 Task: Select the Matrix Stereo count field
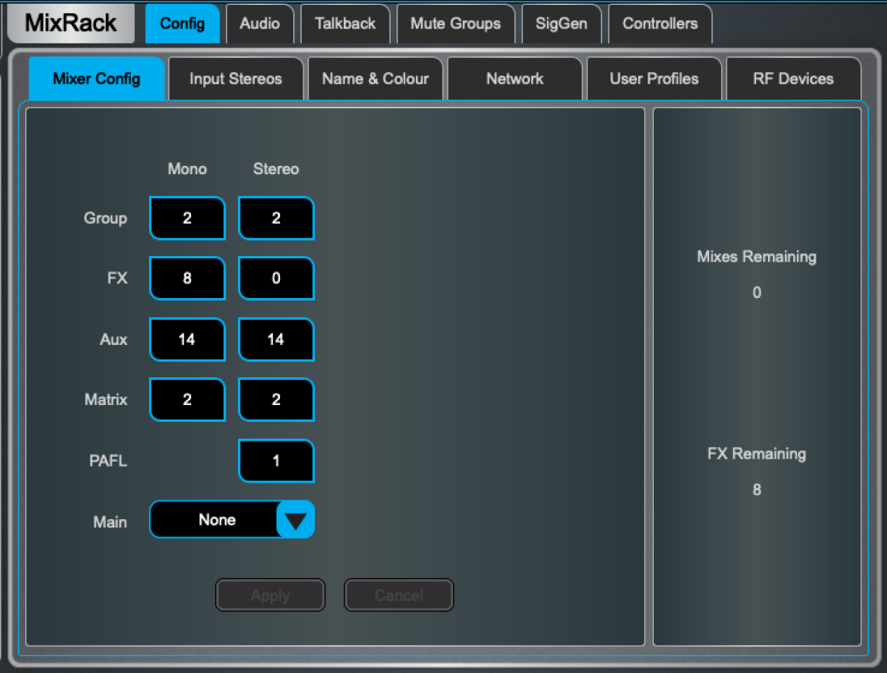coord(276,399)
